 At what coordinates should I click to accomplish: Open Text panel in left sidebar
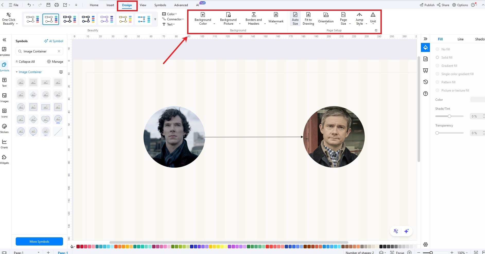click(4, 82)
